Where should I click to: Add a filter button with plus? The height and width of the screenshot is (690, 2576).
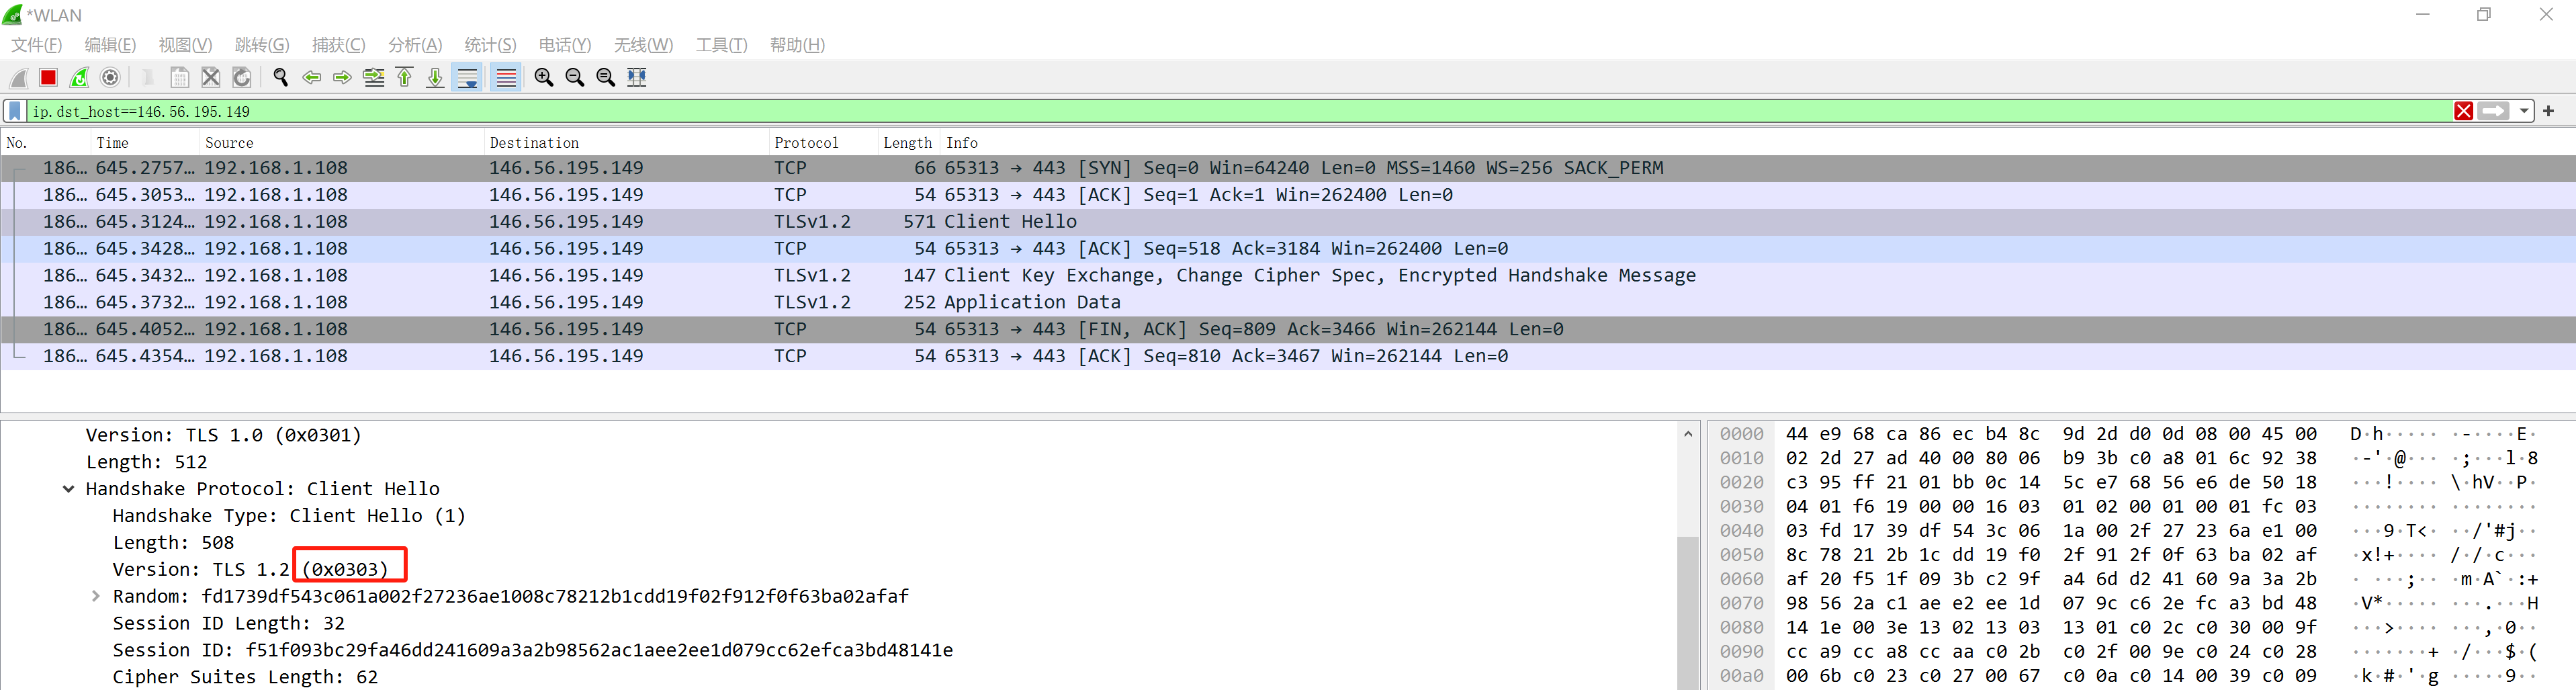pos(2549,111)
